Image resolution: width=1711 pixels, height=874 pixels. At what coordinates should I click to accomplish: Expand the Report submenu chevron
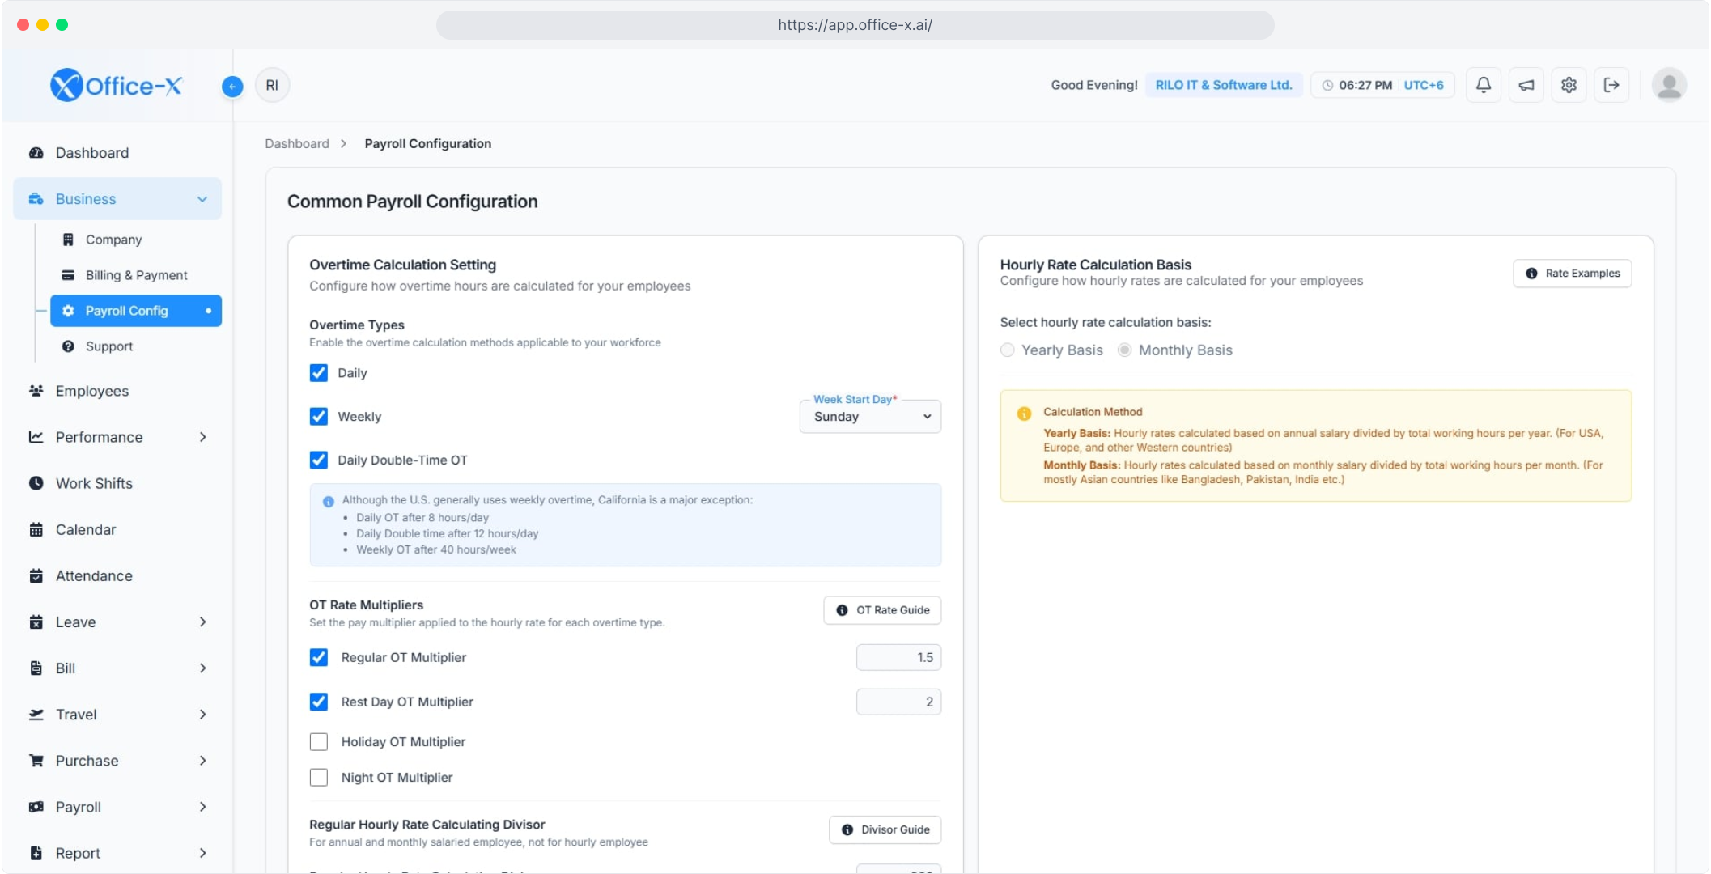point(202,853)
